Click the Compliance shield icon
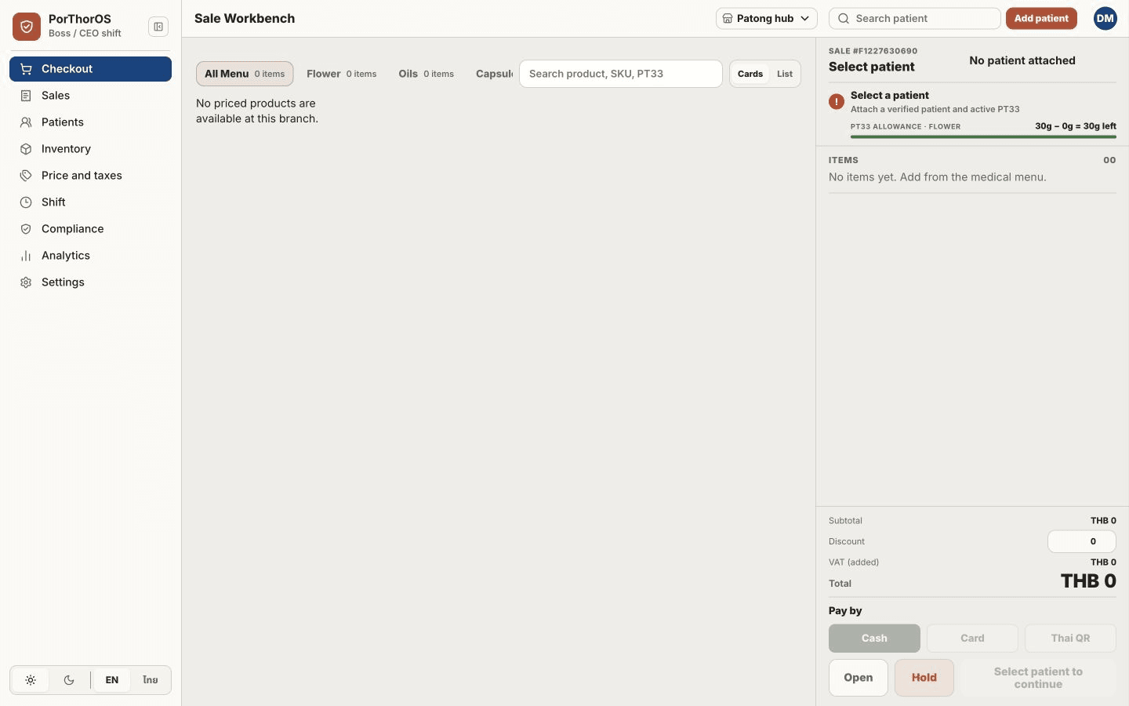Image resolution: width=1129 pixels, height=706 pixels. click(x=26, y=229)
